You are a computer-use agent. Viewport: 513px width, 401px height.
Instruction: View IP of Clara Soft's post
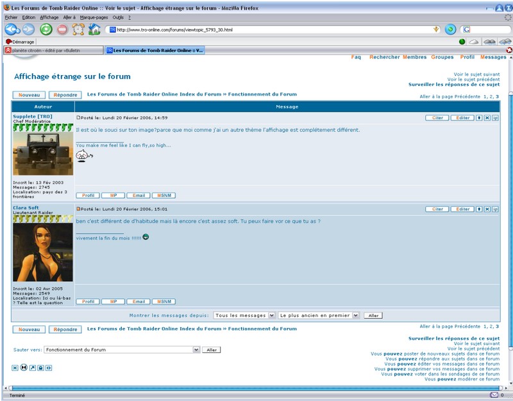(495, 209)
